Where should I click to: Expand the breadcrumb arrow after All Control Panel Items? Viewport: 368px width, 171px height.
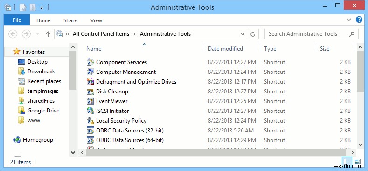[x=135, y=34]
